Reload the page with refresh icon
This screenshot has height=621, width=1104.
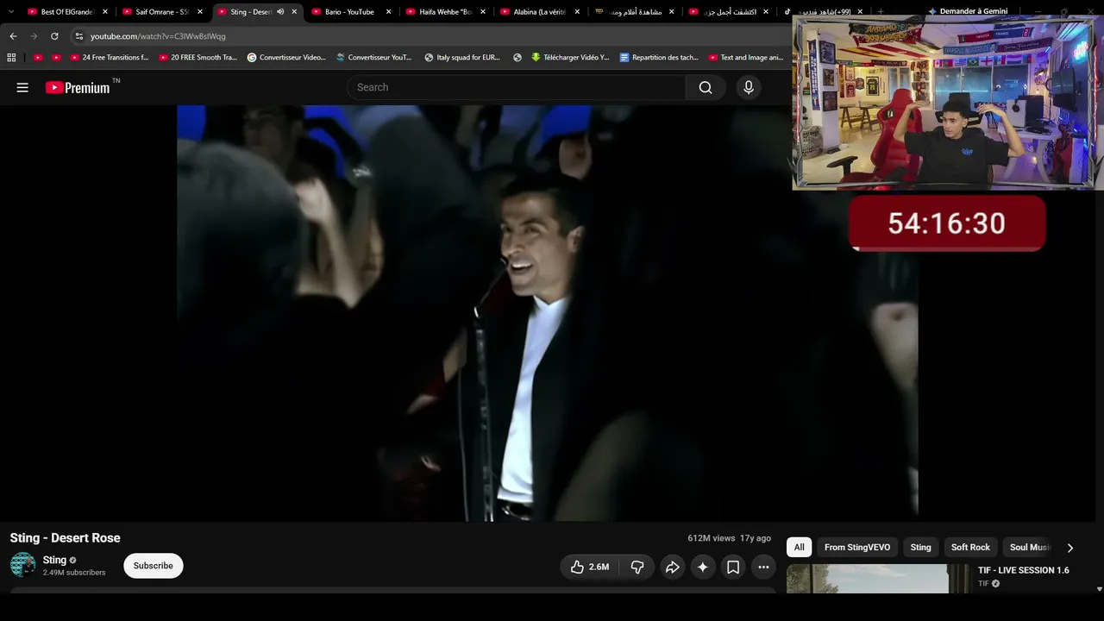pyautogui.click(x=54, y=36)
